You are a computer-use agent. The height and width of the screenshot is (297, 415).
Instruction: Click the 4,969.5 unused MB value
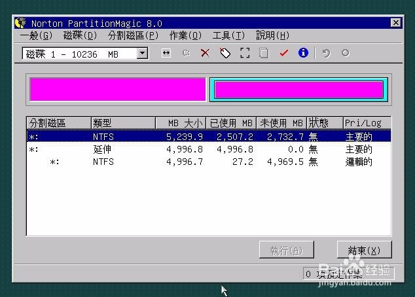click(285, 162)
